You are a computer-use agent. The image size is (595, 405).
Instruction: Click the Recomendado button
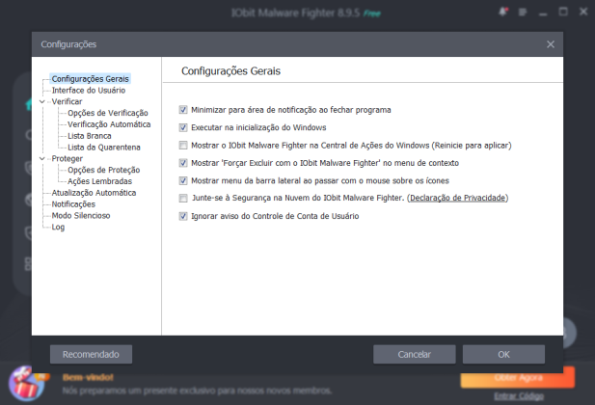pos(91,355)
